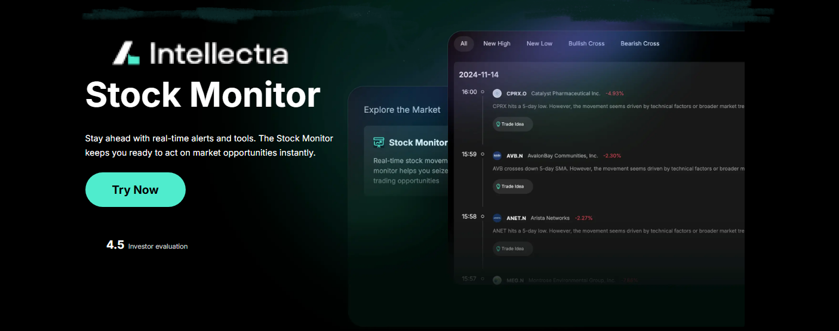Click the AVB.N company logo icon
839x331 pixels.
coord(497,156)
